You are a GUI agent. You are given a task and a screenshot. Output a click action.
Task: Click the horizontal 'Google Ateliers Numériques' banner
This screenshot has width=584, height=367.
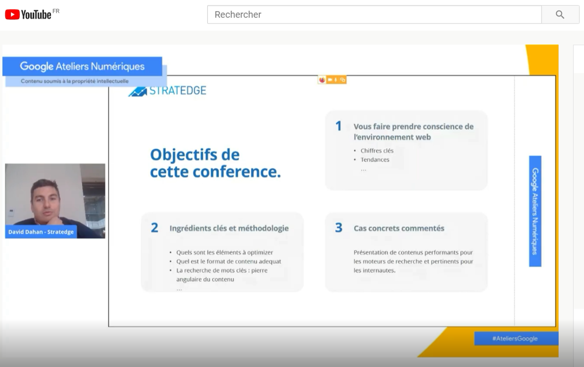[x=82, y=66]
